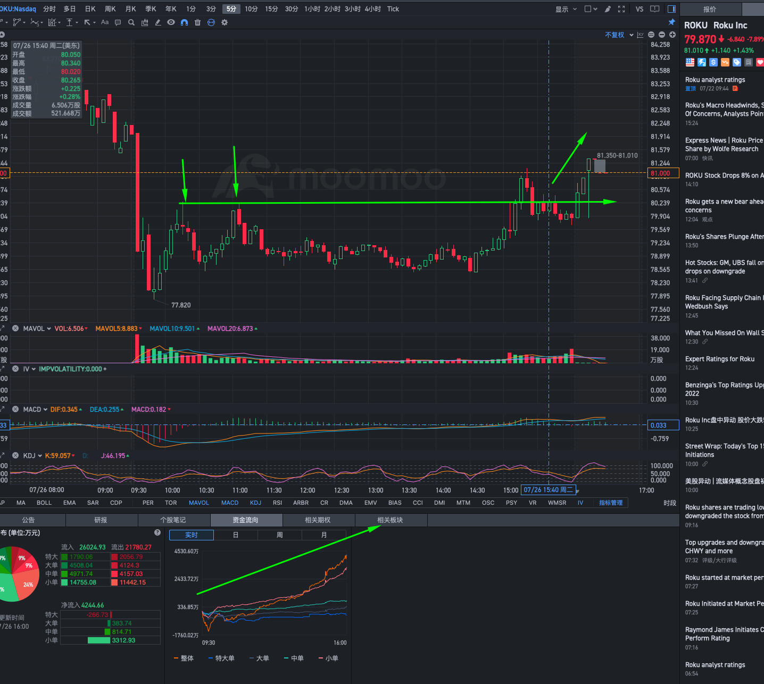Click the X,Y axis settings icon
This screenshot has width=764, height=684.
[x=640, y=35]
